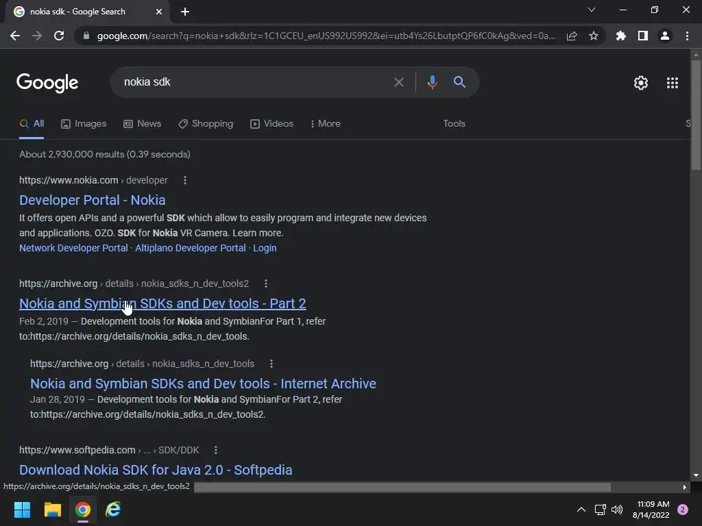Open the Network Developer Portal sitelink

point(73,248)
